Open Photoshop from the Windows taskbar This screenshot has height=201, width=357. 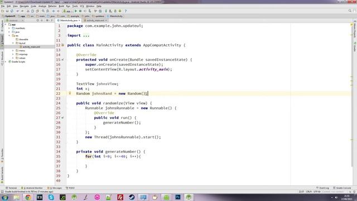click(x=178, y=197)
